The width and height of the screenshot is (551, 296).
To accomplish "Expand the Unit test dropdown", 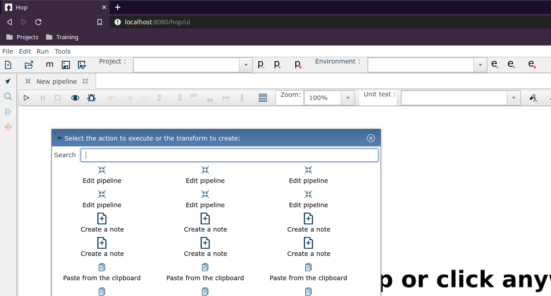I will coord(514,98).
